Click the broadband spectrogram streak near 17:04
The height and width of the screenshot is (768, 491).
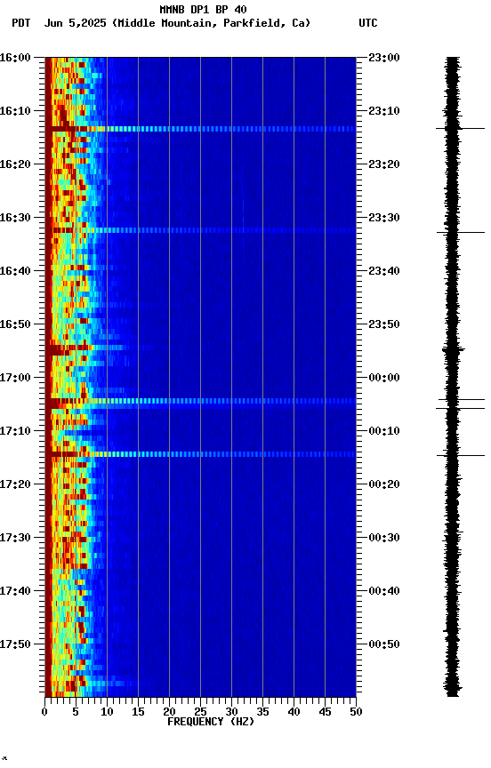coord(200,402)
